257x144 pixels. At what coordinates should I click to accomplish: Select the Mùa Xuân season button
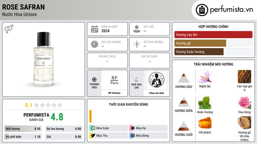(109, 128)
